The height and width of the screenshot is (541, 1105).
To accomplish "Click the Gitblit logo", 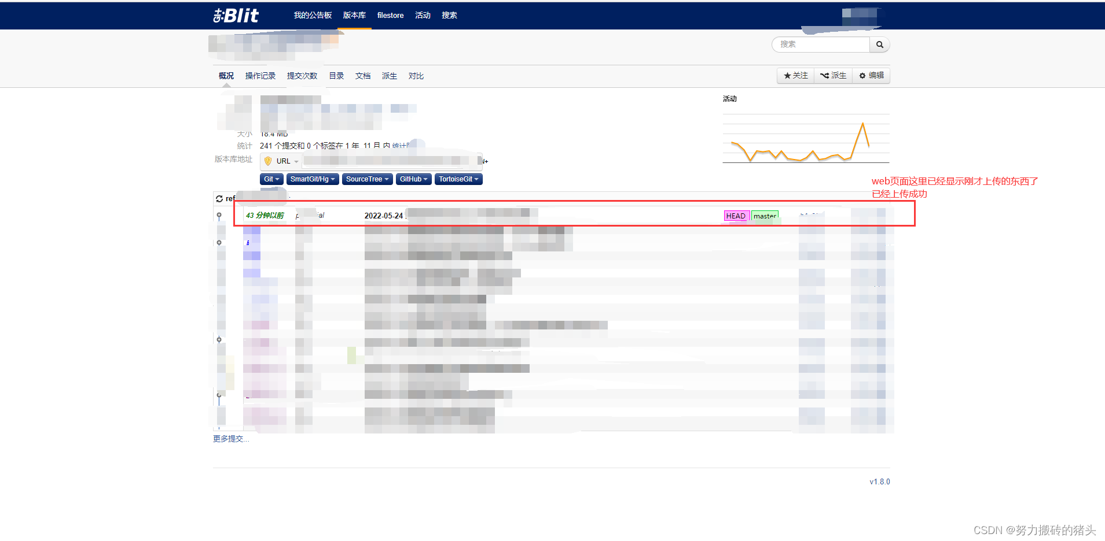I will 236,16.
